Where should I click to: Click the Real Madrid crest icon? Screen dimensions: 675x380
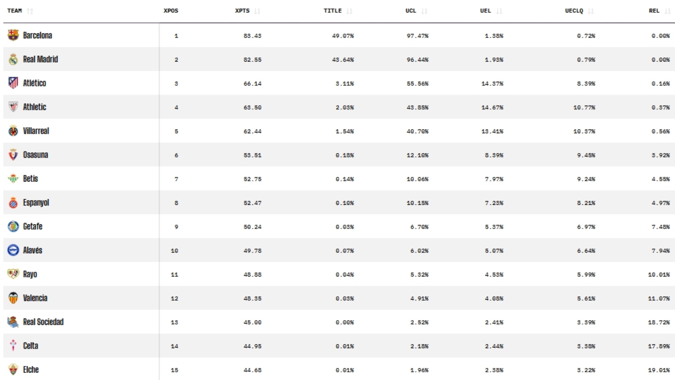coord(13,59)
